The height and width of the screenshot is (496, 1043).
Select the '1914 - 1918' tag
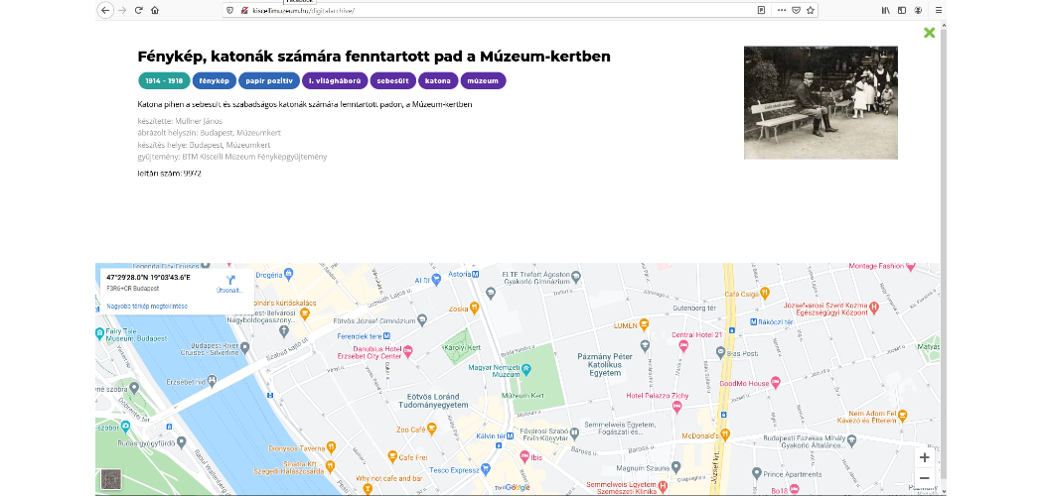click(x=163, y=80)
